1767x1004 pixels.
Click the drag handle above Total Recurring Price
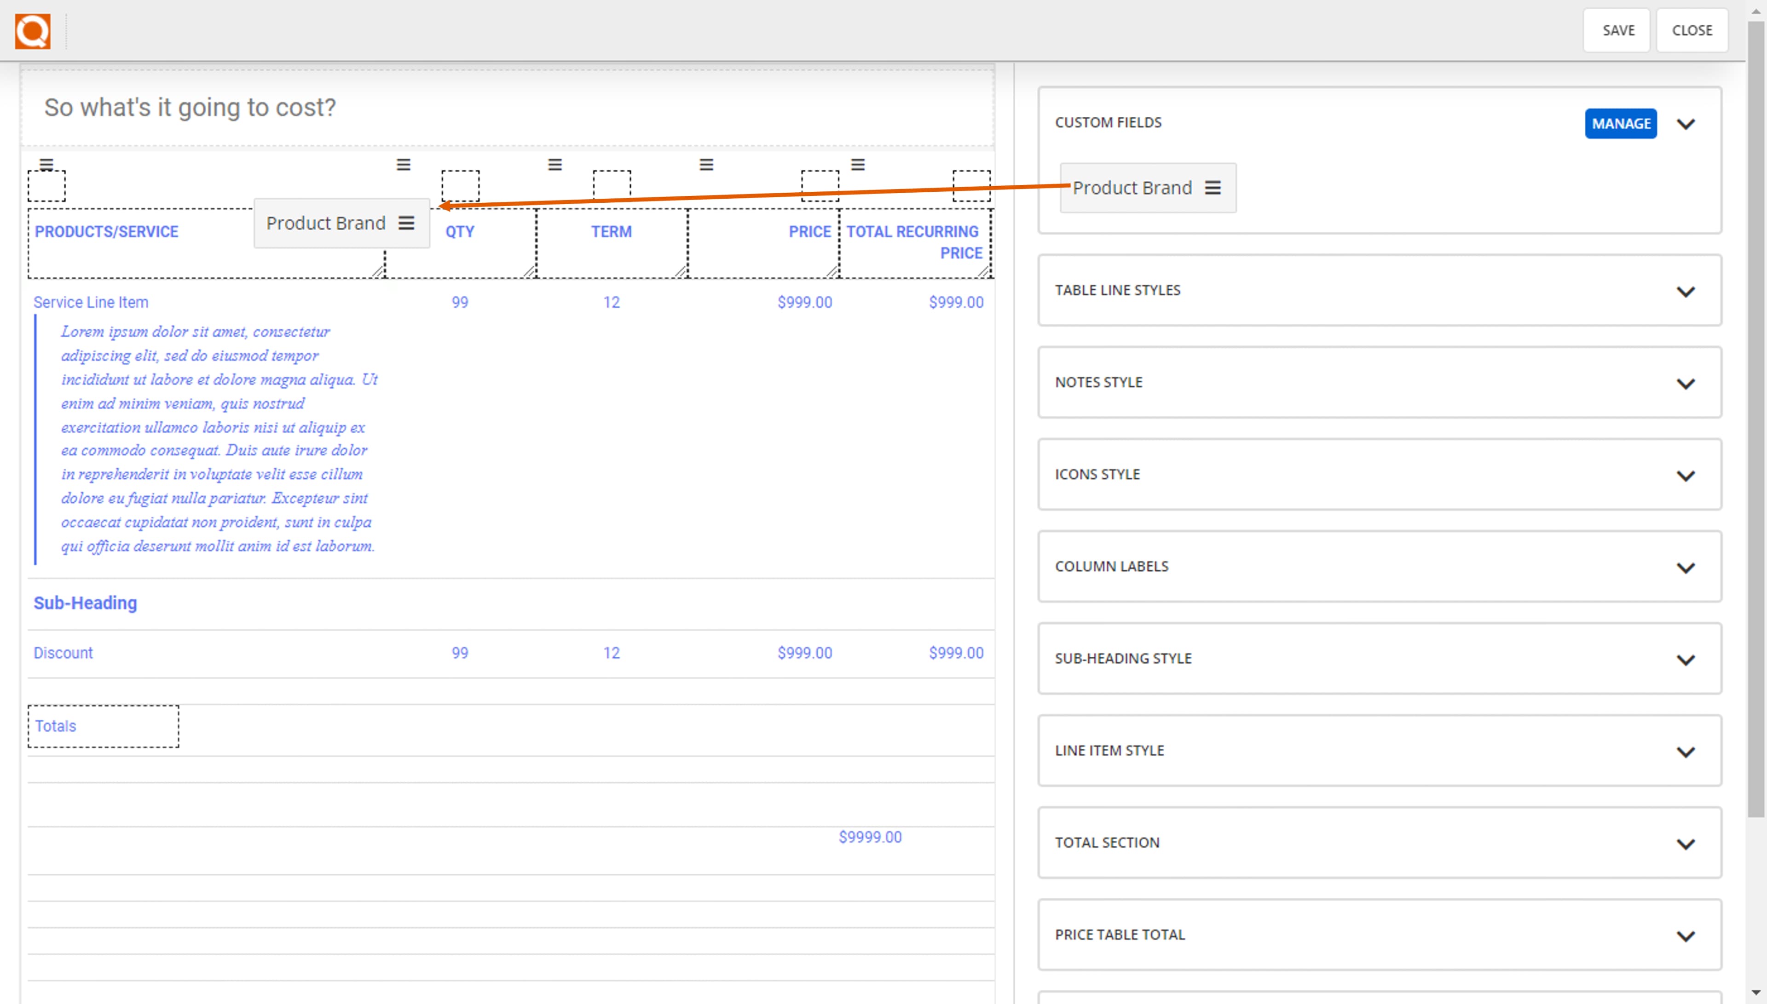[x=857, y=164]
